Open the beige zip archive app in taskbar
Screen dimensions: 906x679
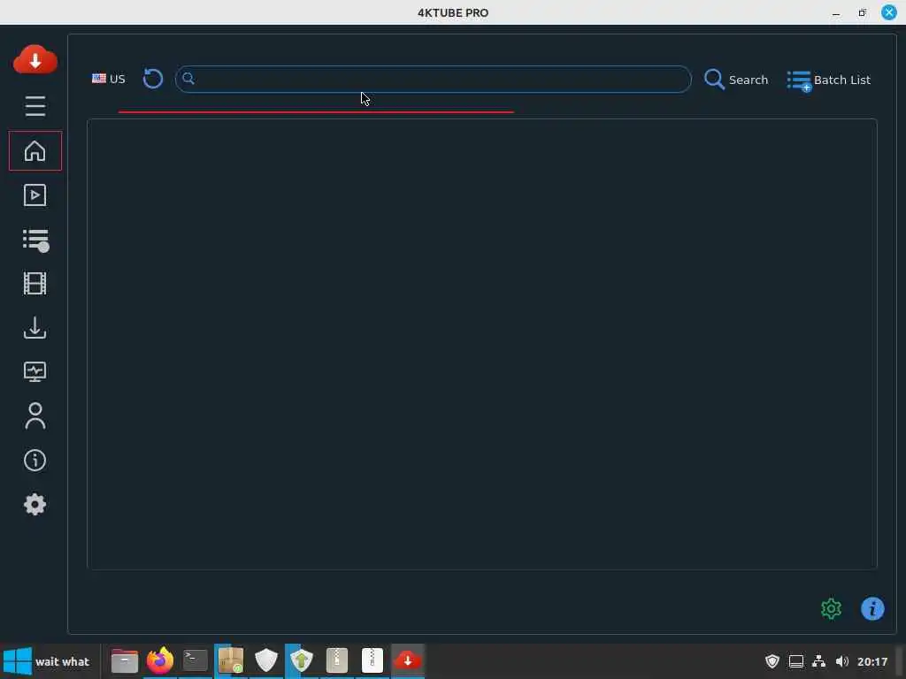click(337, 660)
